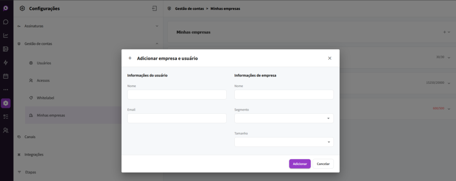Image resolution: width=456 pixels, height=181 pixels.
Task: Click the collapse Configurações panel icon
Action: click(x=154, y=9)
